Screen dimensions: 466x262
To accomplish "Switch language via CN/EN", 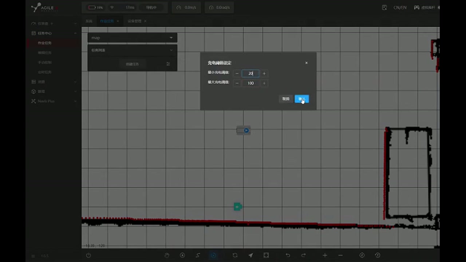I will [x=400, y=7].
